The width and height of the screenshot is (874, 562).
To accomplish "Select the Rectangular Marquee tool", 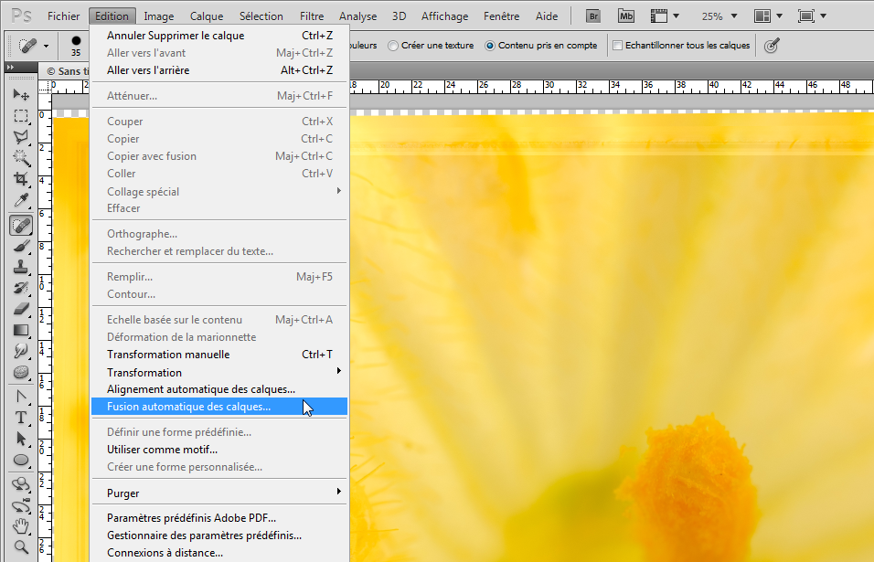I will (x=21, y=116).
